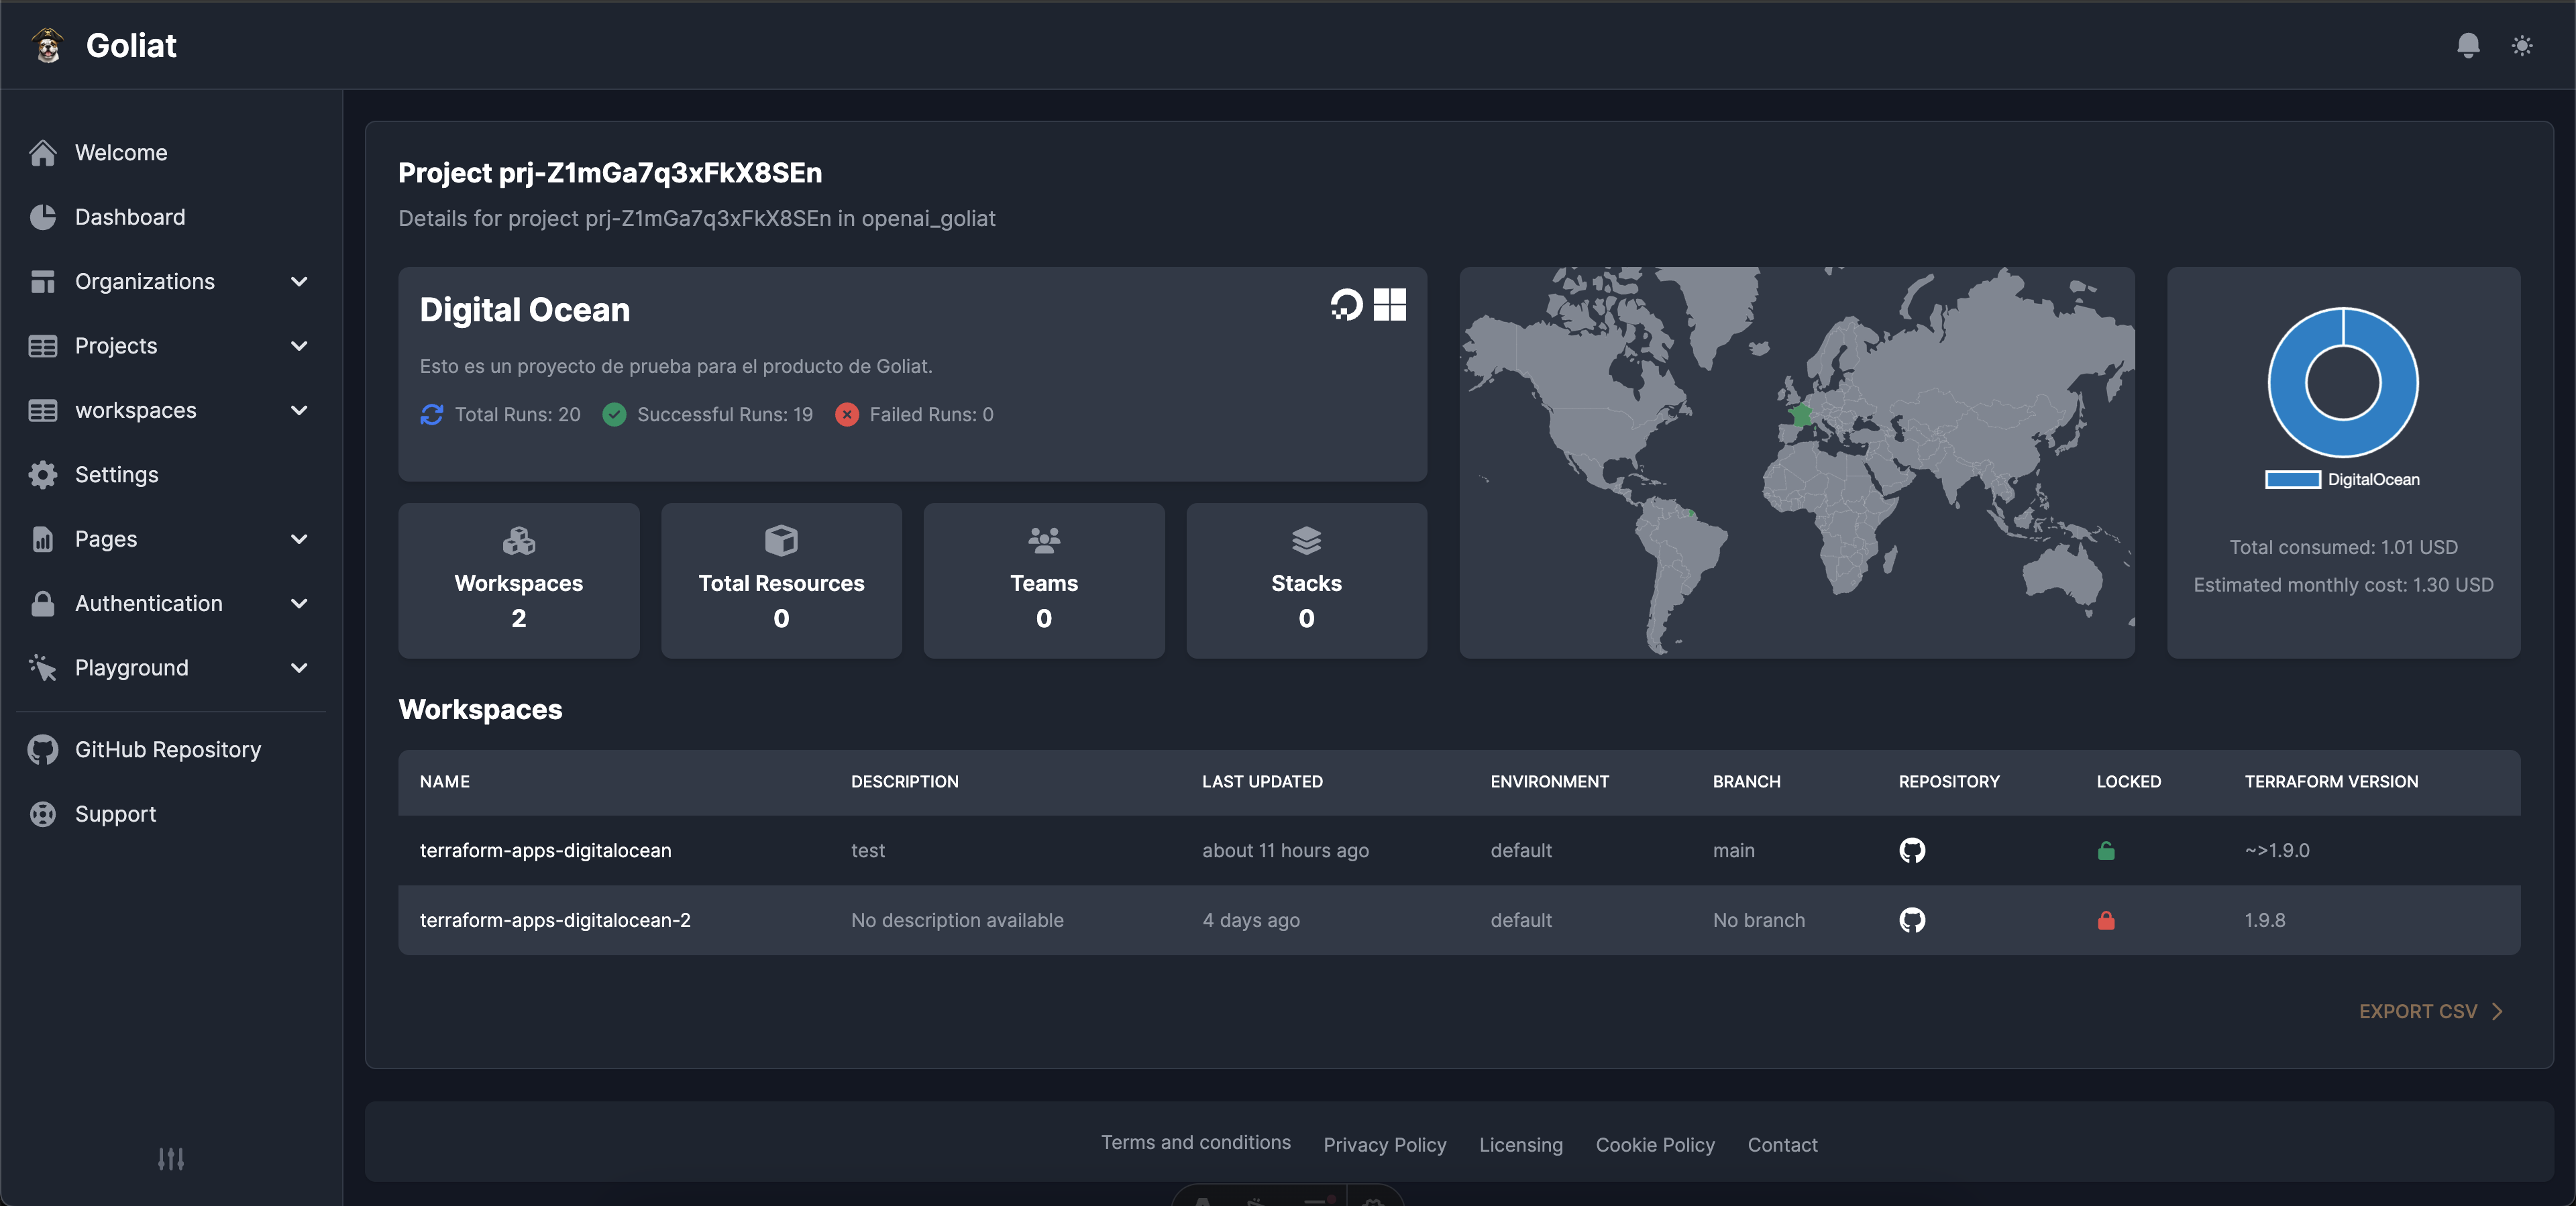This screenshot has height=1206, width=2576.
Task: Click the Support lifebuoy icon
Action: 42,814
